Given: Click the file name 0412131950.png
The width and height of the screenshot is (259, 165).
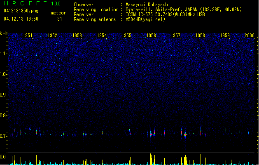Looking at the screenshot, I should pyautogui.click(x=21, y=11).
